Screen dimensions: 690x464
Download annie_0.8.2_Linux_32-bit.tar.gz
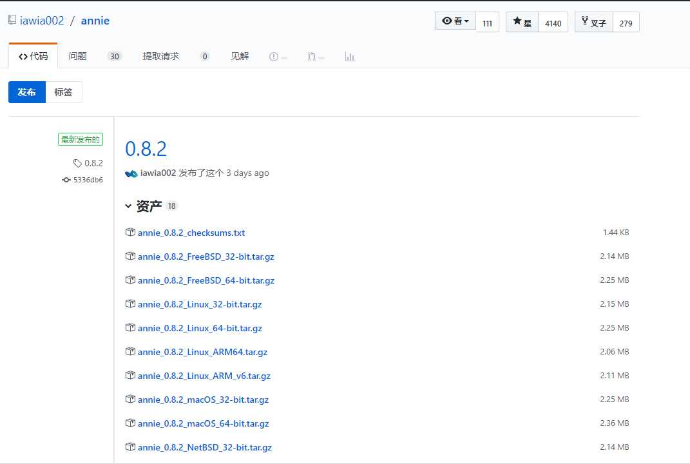click(x=200, y=304)
